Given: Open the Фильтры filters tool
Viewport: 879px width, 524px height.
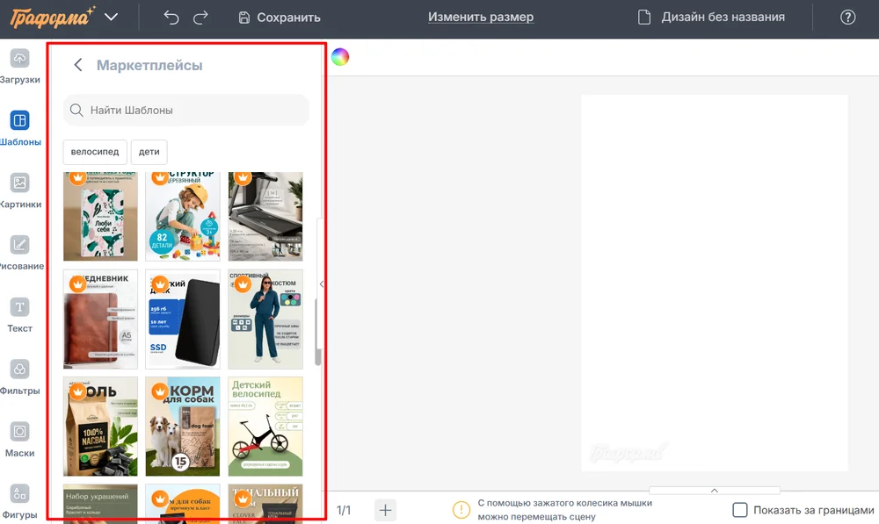Looking at the screenshot, I should 19,377.
